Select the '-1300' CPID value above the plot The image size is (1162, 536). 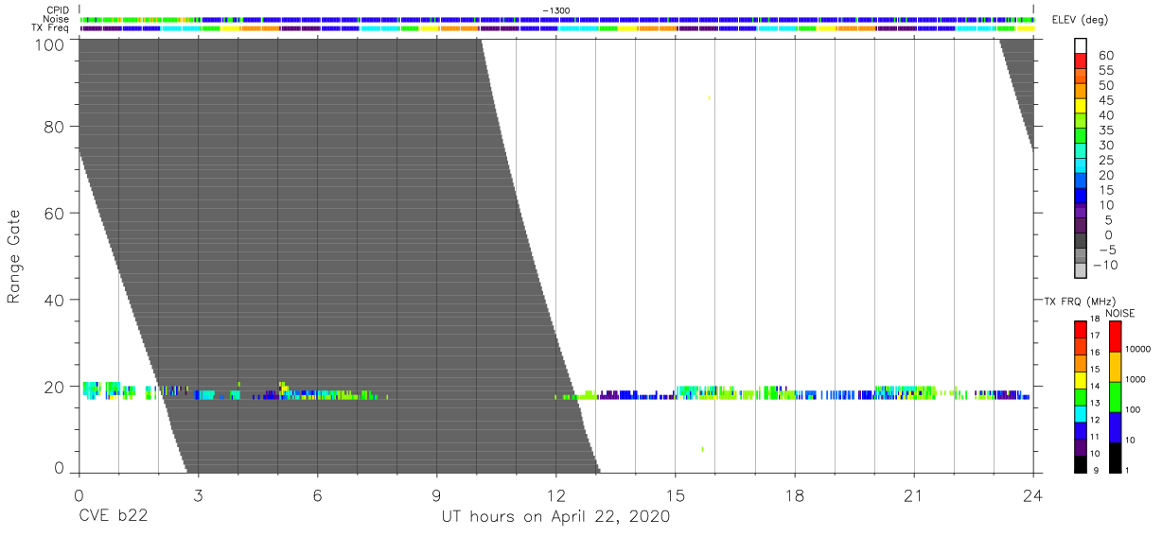point(556,10)
